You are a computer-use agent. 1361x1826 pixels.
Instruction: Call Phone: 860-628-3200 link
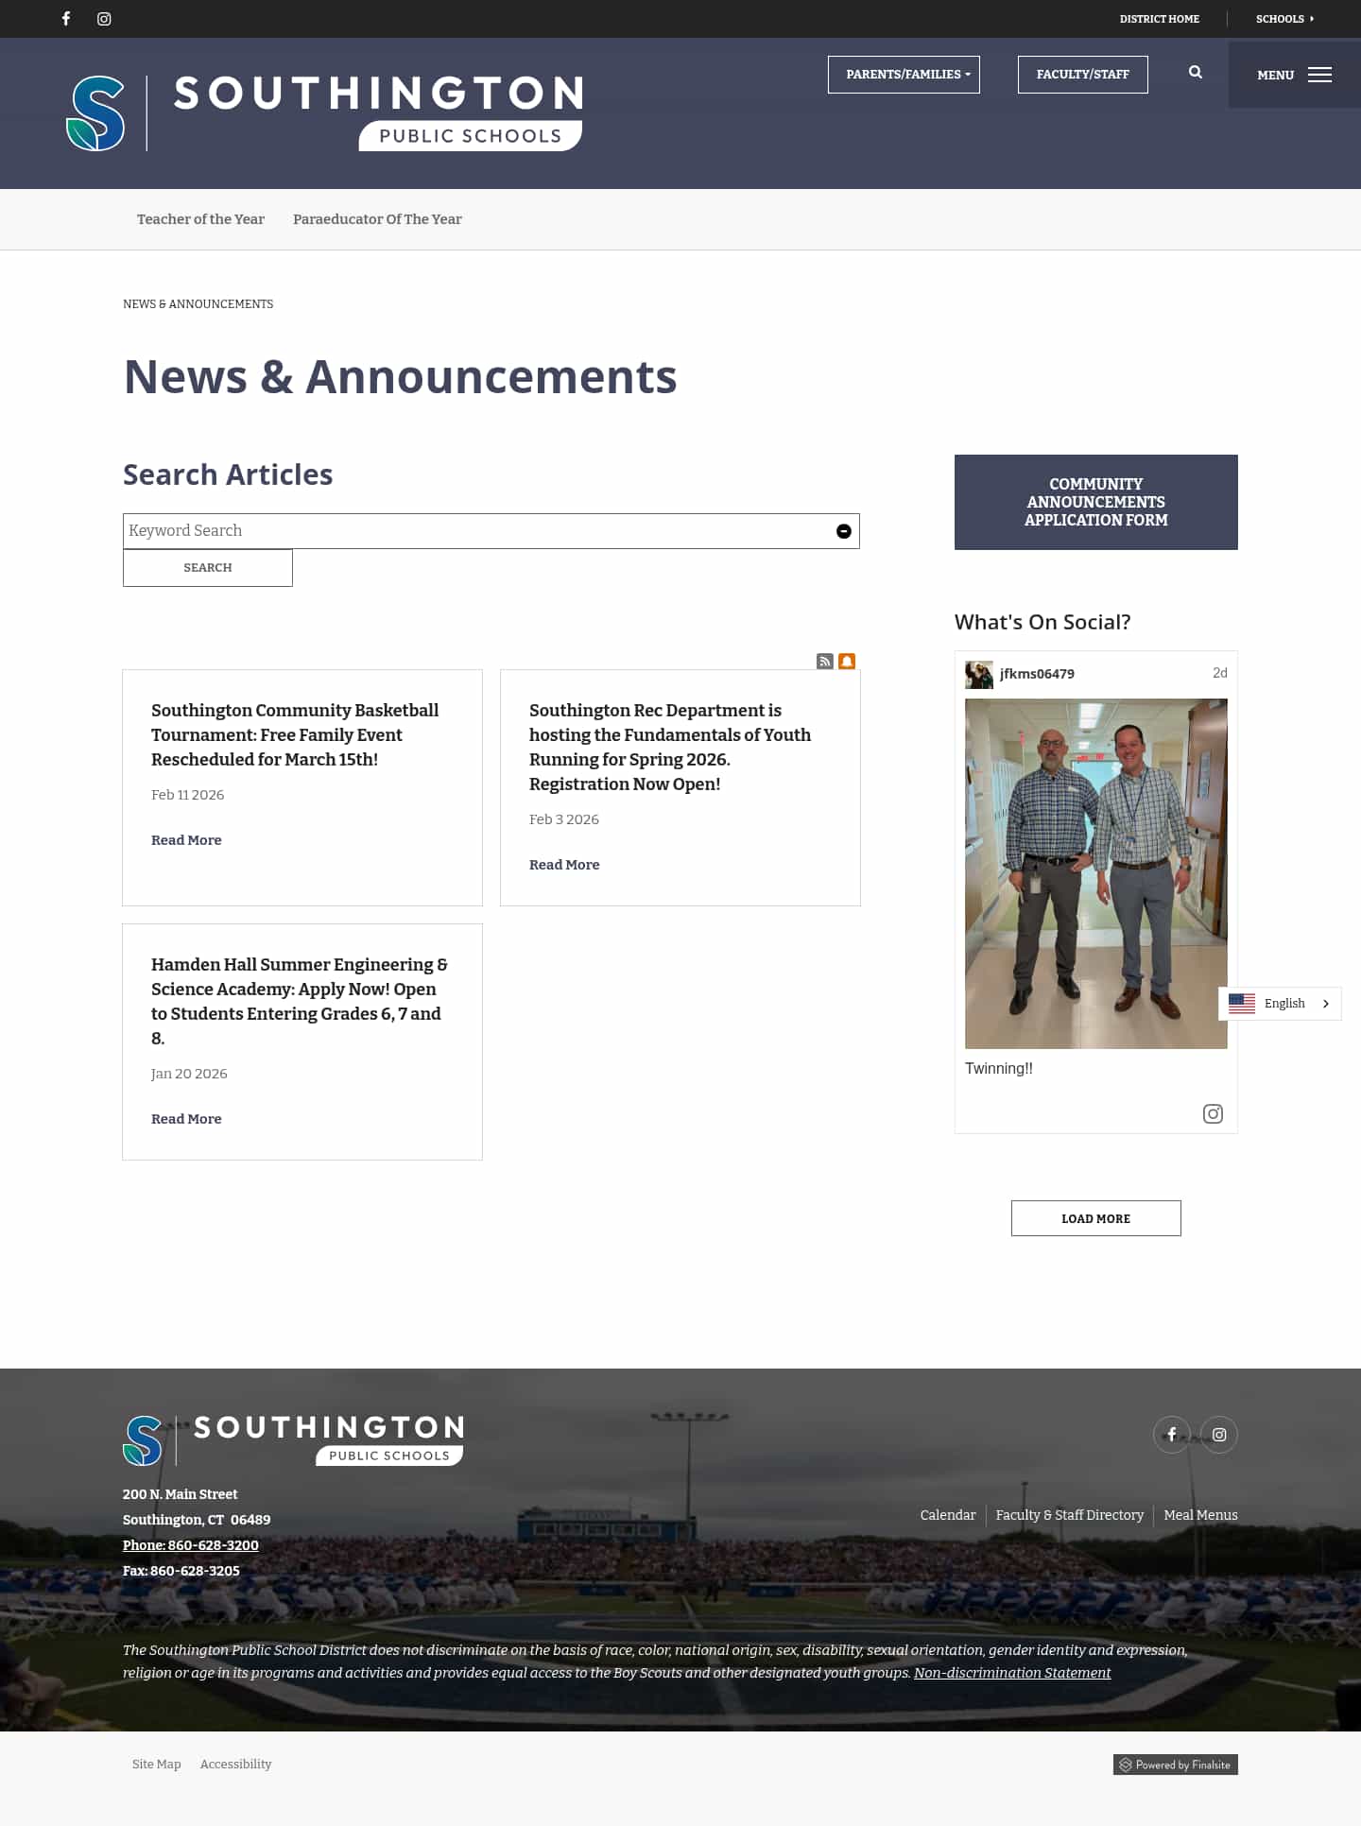[191, 1545]
